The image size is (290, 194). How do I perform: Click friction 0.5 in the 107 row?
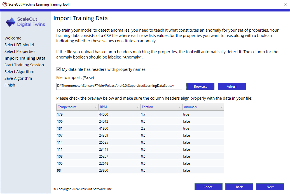pos(161,135)
